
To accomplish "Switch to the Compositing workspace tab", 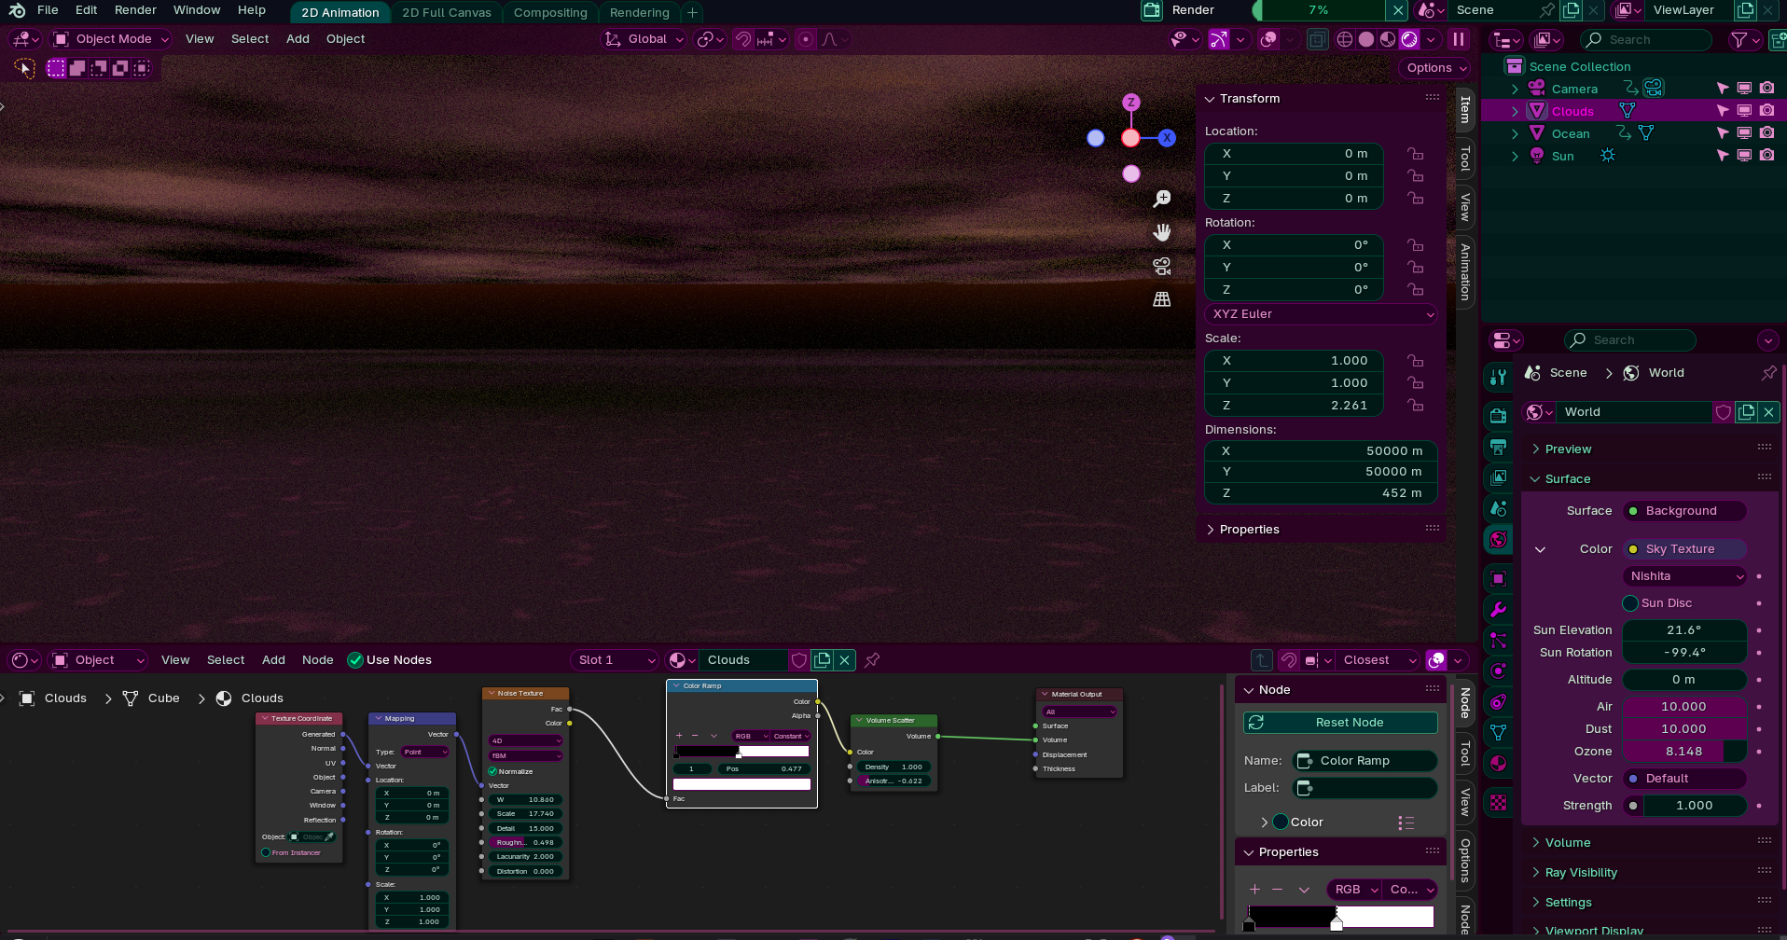I will (x=550, y=13).
